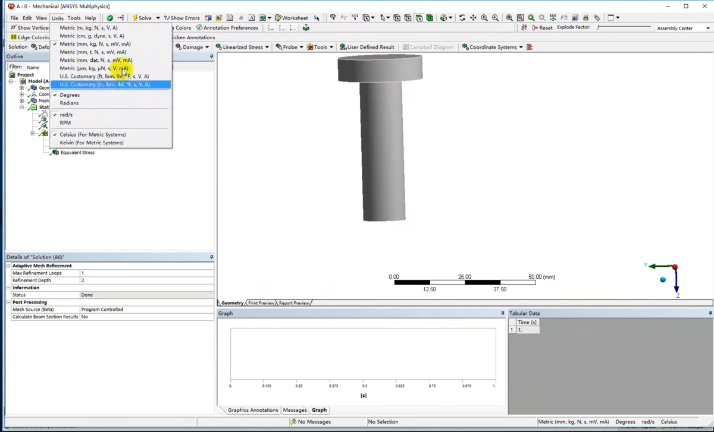This screenshot has width=714, height=432.
Task: Select U.S. Customary (in, lbm, lbf) units
Action: pos(105,84)
